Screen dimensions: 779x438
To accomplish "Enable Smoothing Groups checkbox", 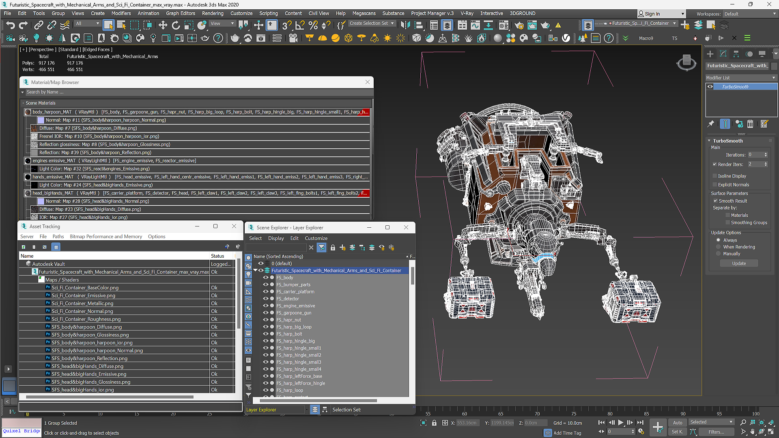I will coord(727,222).
